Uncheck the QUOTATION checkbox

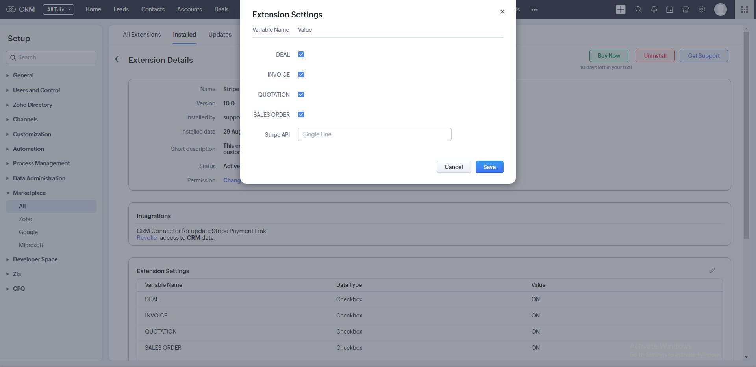[301, 95]
